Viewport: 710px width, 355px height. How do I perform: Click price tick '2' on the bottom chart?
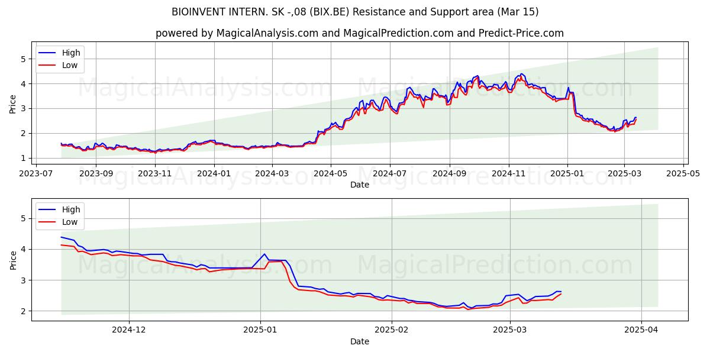point(24,311)
